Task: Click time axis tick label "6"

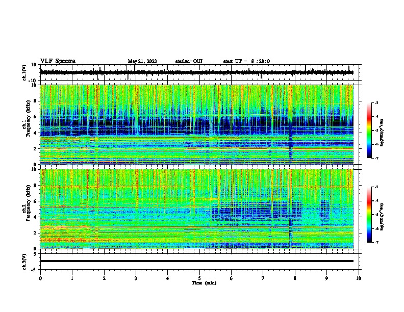Action: tap(232, 278)
